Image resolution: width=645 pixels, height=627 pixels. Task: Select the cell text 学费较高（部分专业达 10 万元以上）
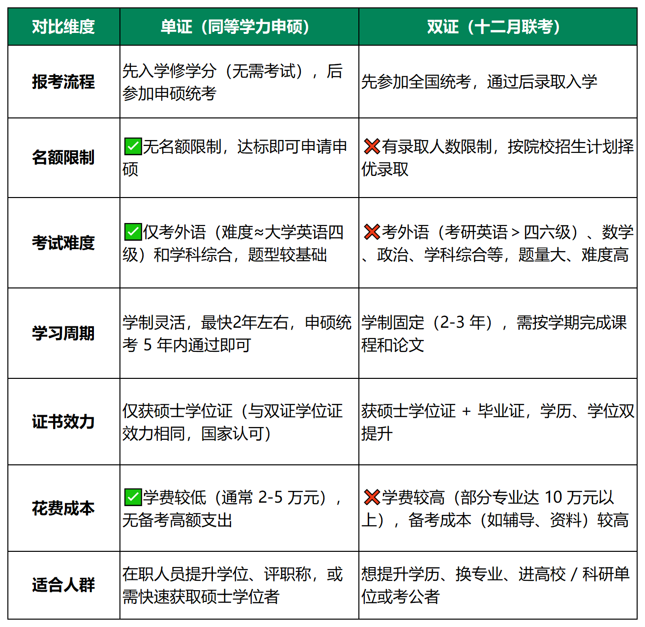coord(496,508)
